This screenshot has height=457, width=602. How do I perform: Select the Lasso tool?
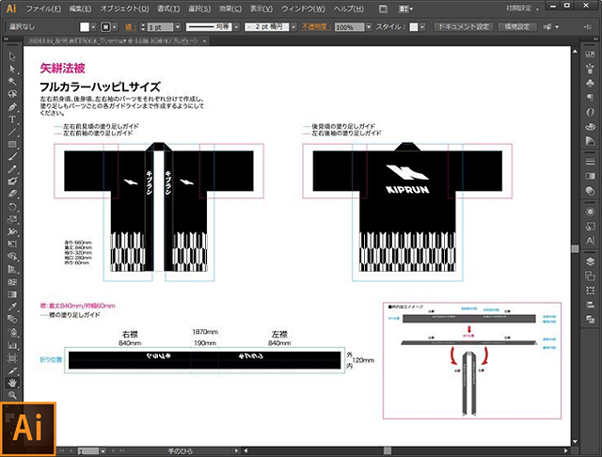tap(12, 94)
